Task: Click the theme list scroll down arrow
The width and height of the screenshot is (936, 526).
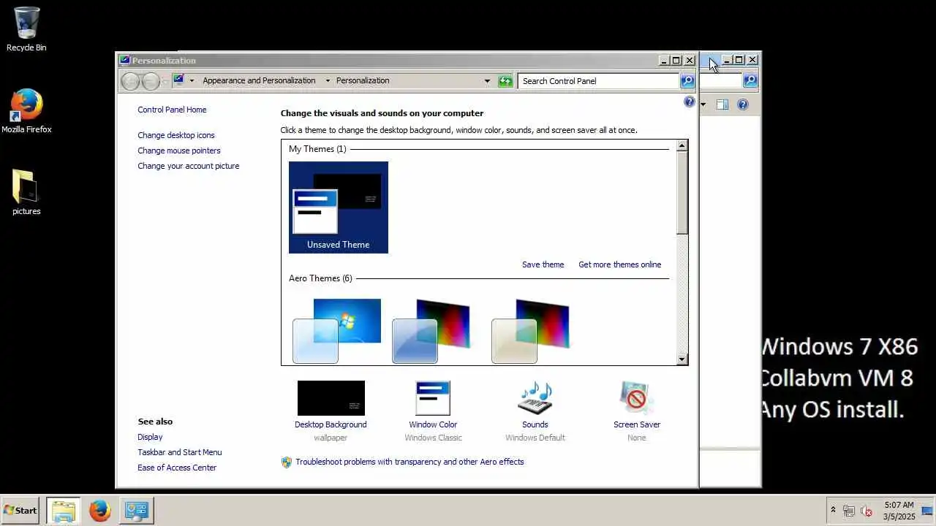Action: (682, 359)
